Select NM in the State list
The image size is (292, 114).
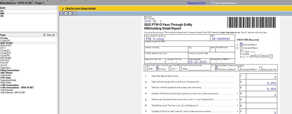click(x=28, y=13)
